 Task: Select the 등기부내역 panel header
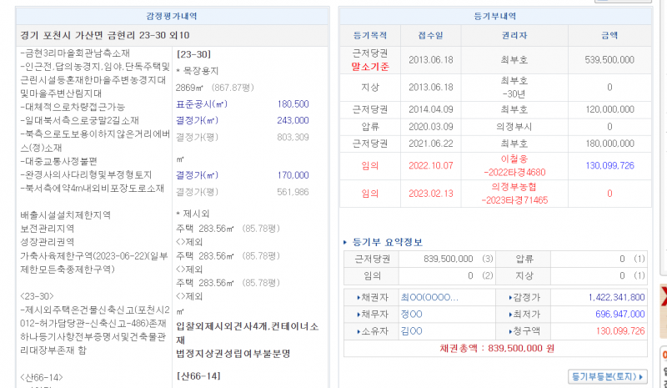[x=496, y=16]
